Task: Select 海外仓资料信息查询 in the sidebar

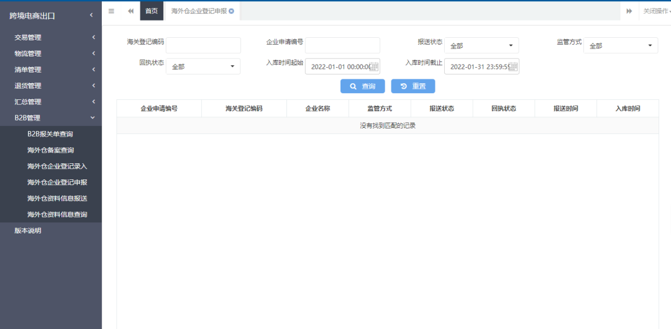Action: coord(57,215)
